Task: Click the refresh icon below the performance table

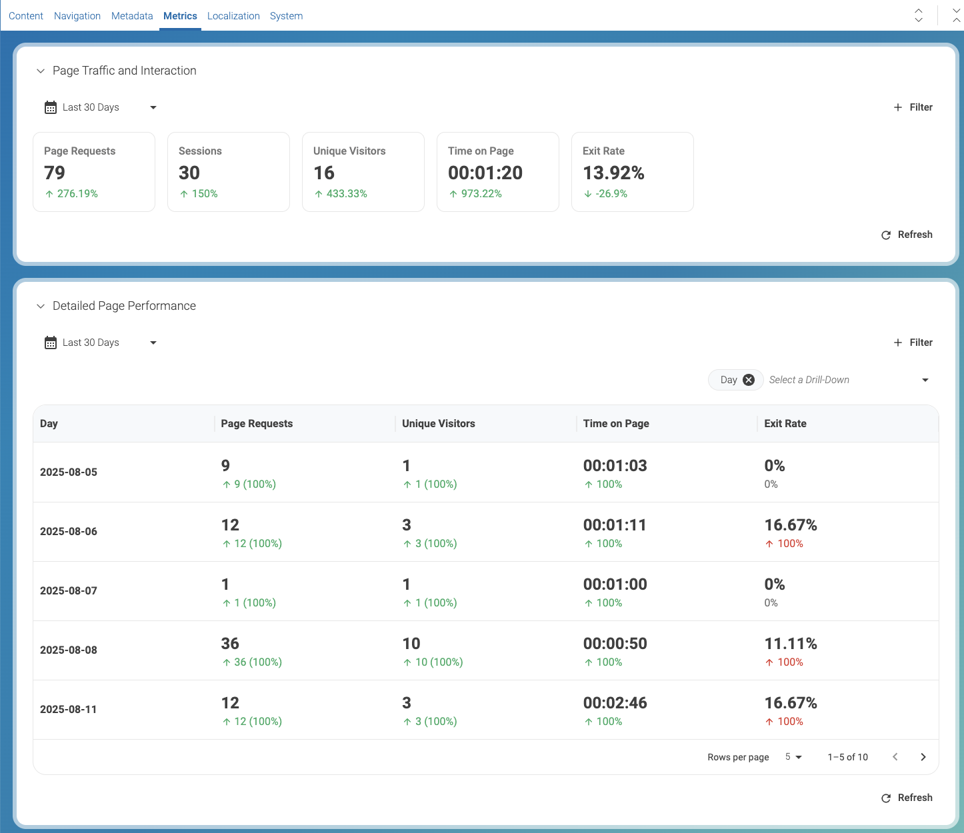Action: pos(886,798)
